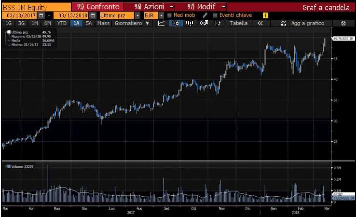This screenshot has width=356, height=217.
Task: Toggle the Volume legend checkbox
Action: point(9,166)
